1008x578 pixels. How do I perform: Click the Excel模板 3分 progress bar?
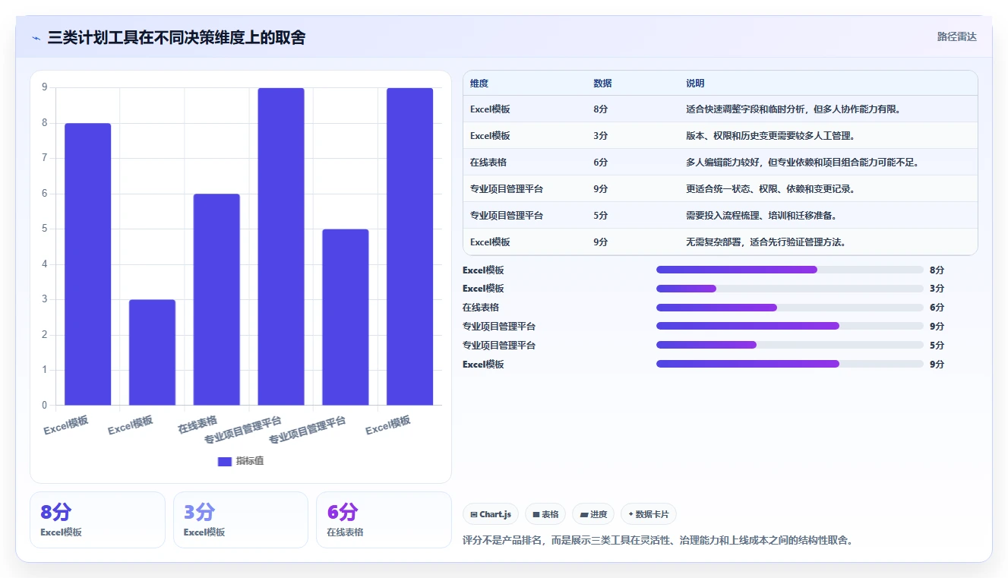[x=789, y=289]
